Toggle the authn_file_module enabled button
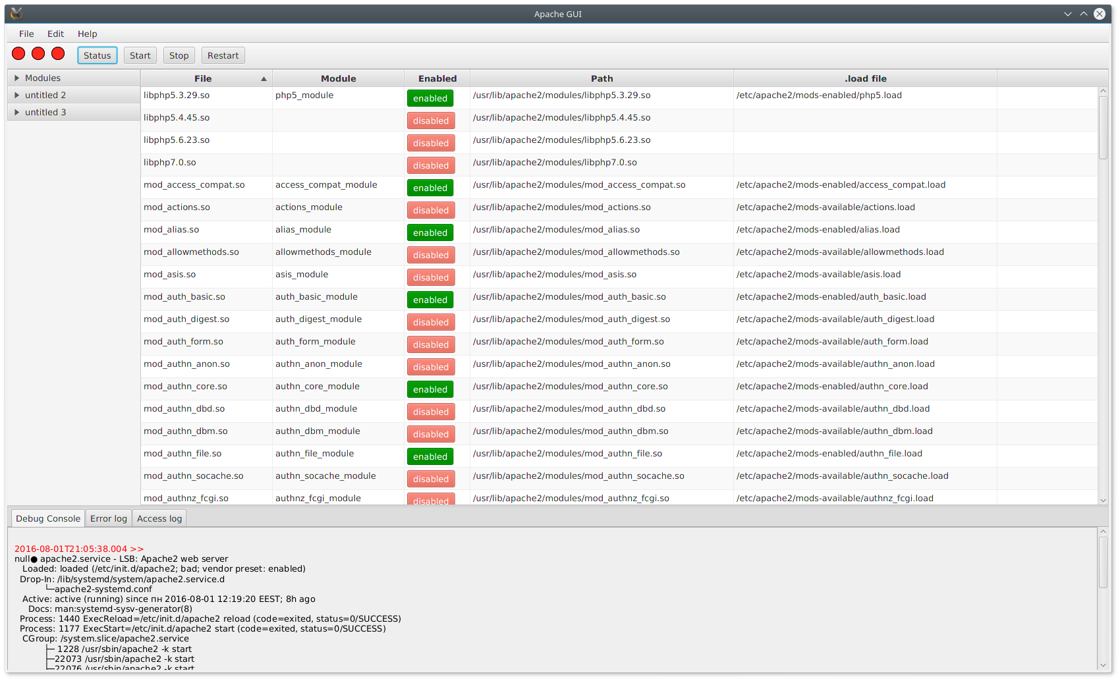Viewport: 1120px width, 681px height. [x=430, y=456]
